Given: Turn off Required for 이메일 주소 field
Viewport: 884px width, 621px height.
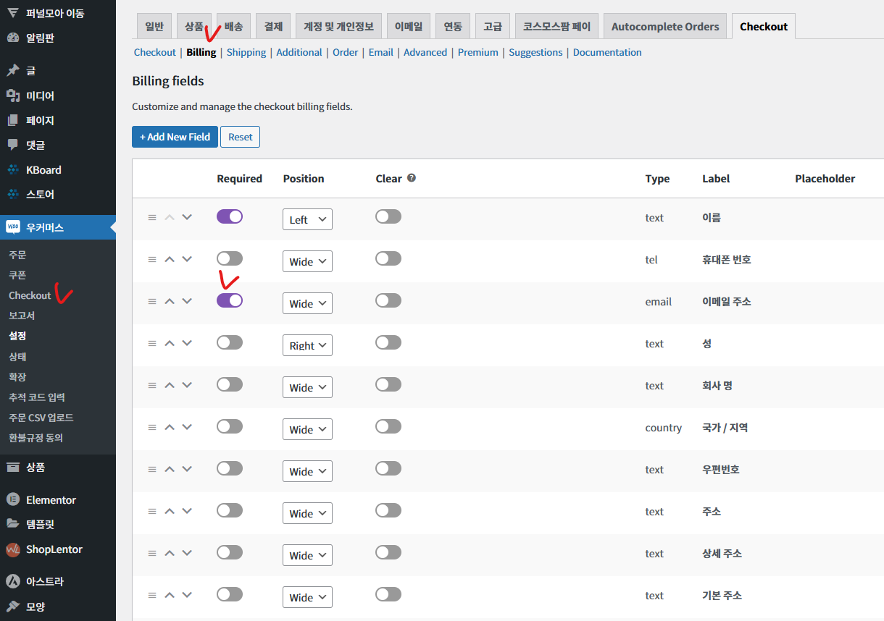Looking at the screenshot, I should tap(230, 300).
